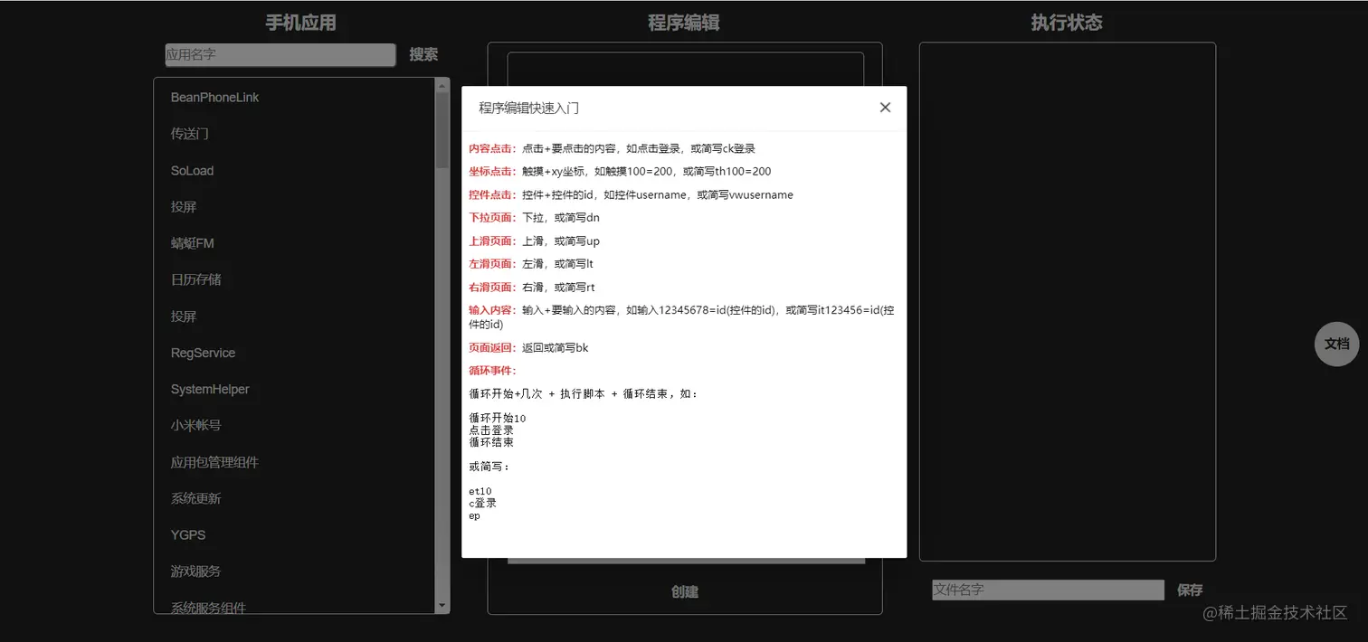
Task: Click the 应用名字 search input field
Action: (x=280, y=55)
